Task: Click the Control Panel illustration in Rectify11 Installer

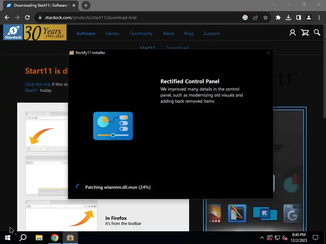Action: [113, 126]
